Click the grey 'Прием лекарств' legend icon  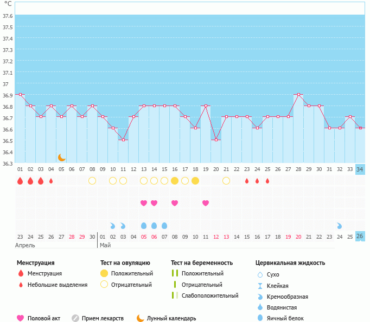[x=75, y=318]
